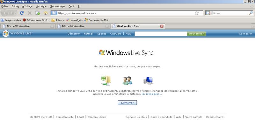Image resolution: width=255 pixels, height=130 pixels.
Task: Open the Signaler un abus link
Action: (x=136, y=117)
